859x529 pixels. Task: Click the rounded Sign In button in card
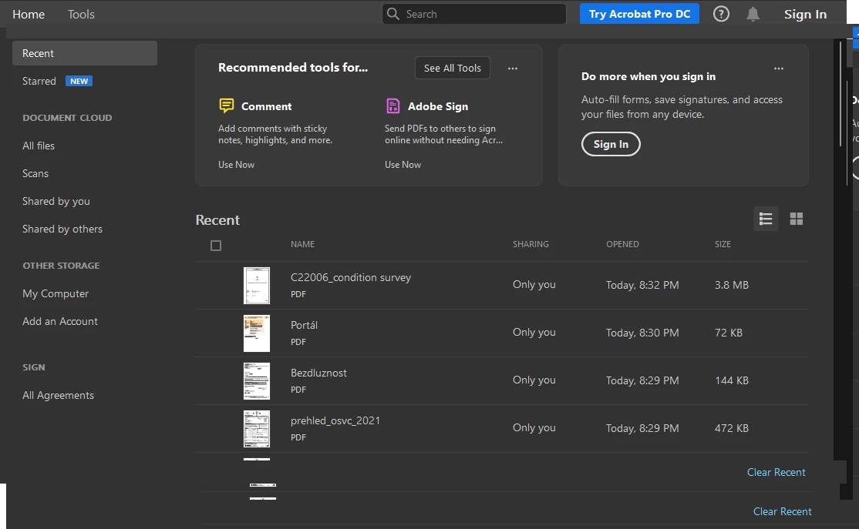point(611,144)
